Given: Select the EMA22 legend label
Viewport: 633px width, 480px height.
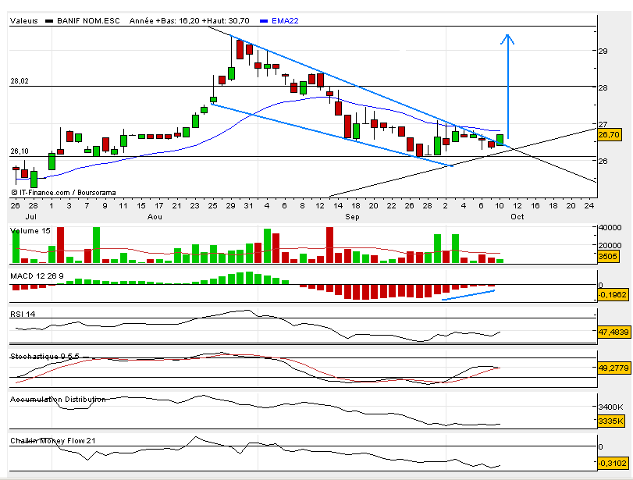Looking at the screenshot, I should coord(285,20).
